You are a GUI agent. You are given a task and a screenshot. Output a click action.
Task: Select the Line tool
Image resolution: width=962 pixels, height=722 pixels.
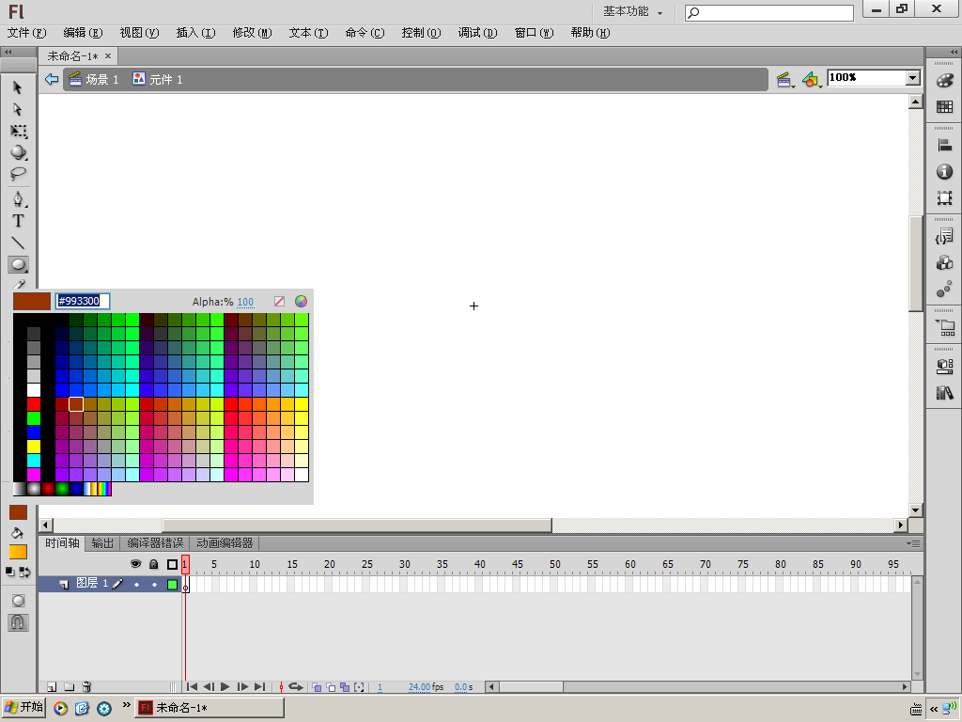tap(18, 243)
